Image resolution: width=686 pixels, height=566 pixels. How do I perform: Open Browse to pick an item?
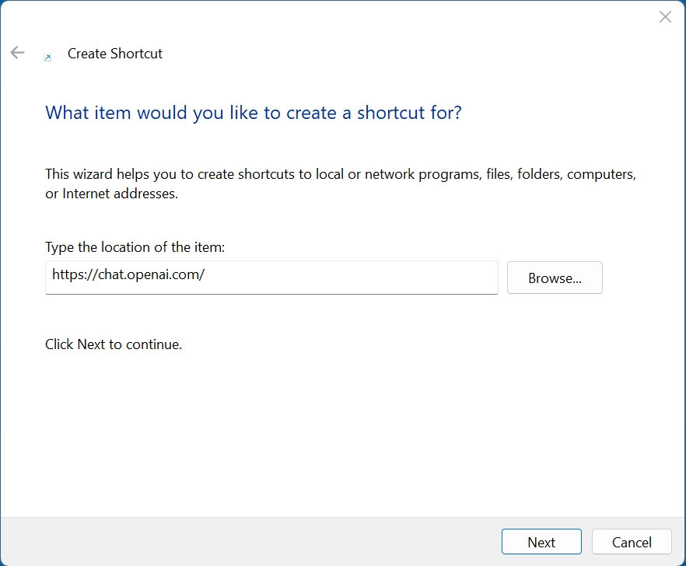[555, 278]
